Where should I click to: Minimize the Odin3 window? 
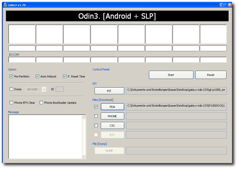tap(221, 5)
